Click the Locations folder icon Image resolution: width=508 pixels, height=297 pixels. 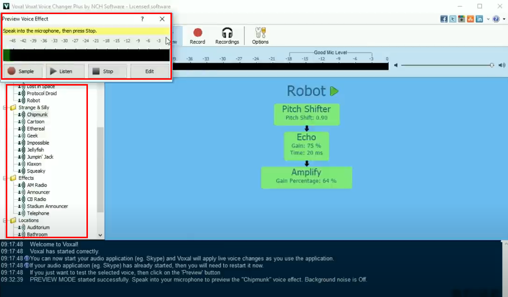coord(13,220)
